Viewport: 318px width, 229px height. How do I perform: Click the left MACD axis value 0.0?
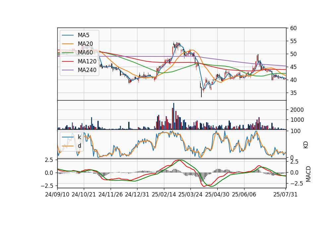[49, 173]
